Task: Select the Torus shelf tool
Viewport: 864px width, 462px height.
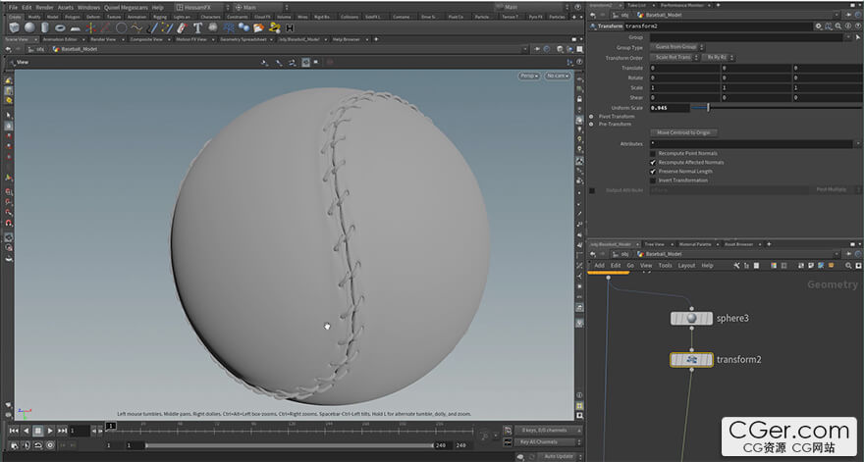Action: pyautogui.click(x=62, y=27)
